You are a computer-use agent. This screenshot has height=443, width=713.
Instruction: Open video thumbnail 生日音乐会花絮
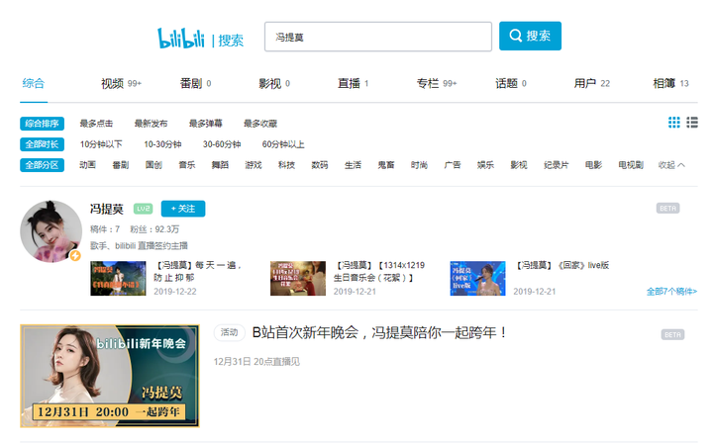click(x=298, y=278)
